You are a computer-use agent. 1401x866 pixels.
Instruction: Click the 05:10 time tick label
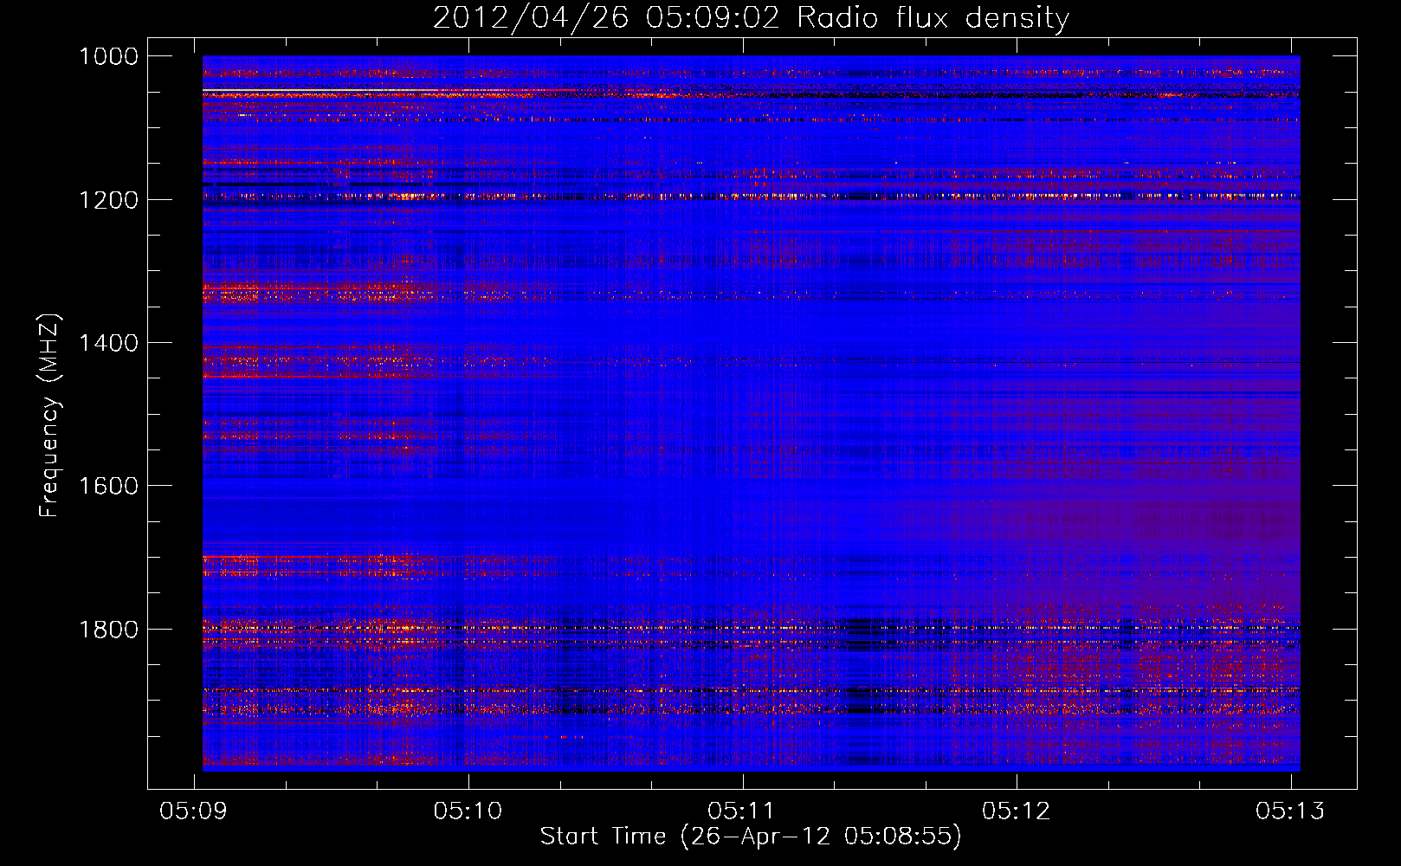click(x=468, y=811)
